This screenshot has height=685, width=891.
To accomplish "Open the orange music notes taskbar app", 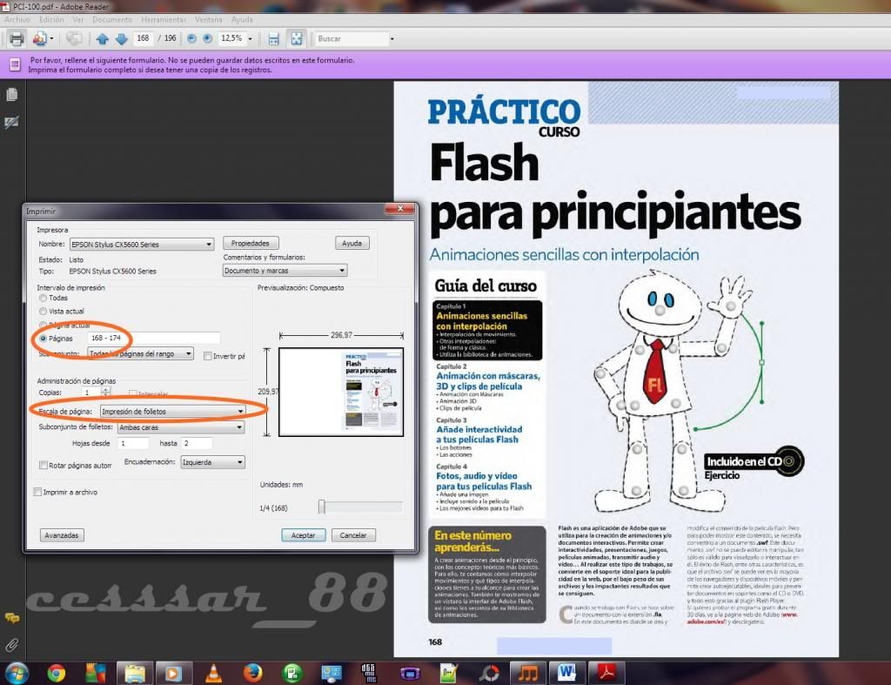I will 527,673.
